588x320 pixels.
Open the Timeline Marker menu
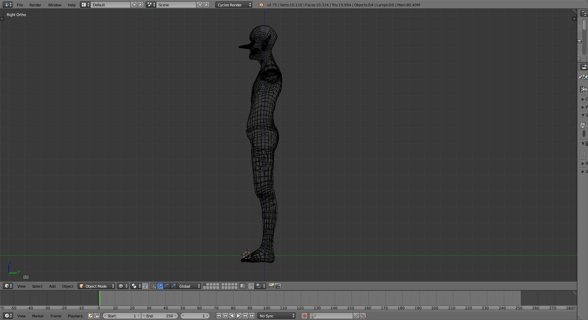coord(38,316)
